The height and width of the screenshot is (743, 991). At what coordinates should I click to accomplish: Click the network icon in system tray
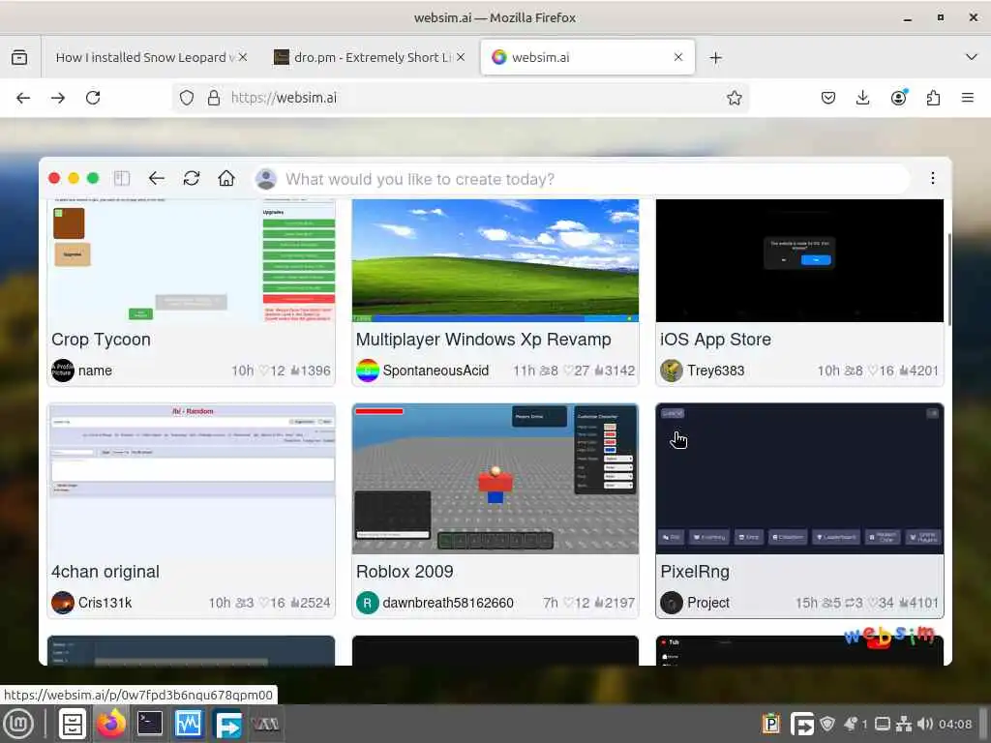[x=905, y=724]
